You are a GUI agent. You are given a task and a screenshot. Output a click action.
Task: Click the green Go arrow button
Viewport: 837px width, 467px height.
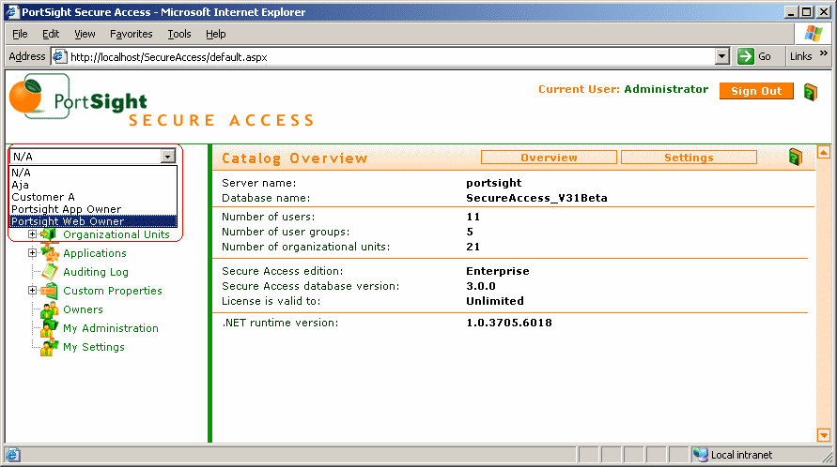point(745,56)
